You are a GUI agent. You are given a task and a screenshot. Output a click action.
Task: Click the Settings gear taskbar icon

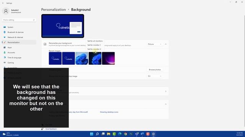pyautogui.click(x=154, y=134)
